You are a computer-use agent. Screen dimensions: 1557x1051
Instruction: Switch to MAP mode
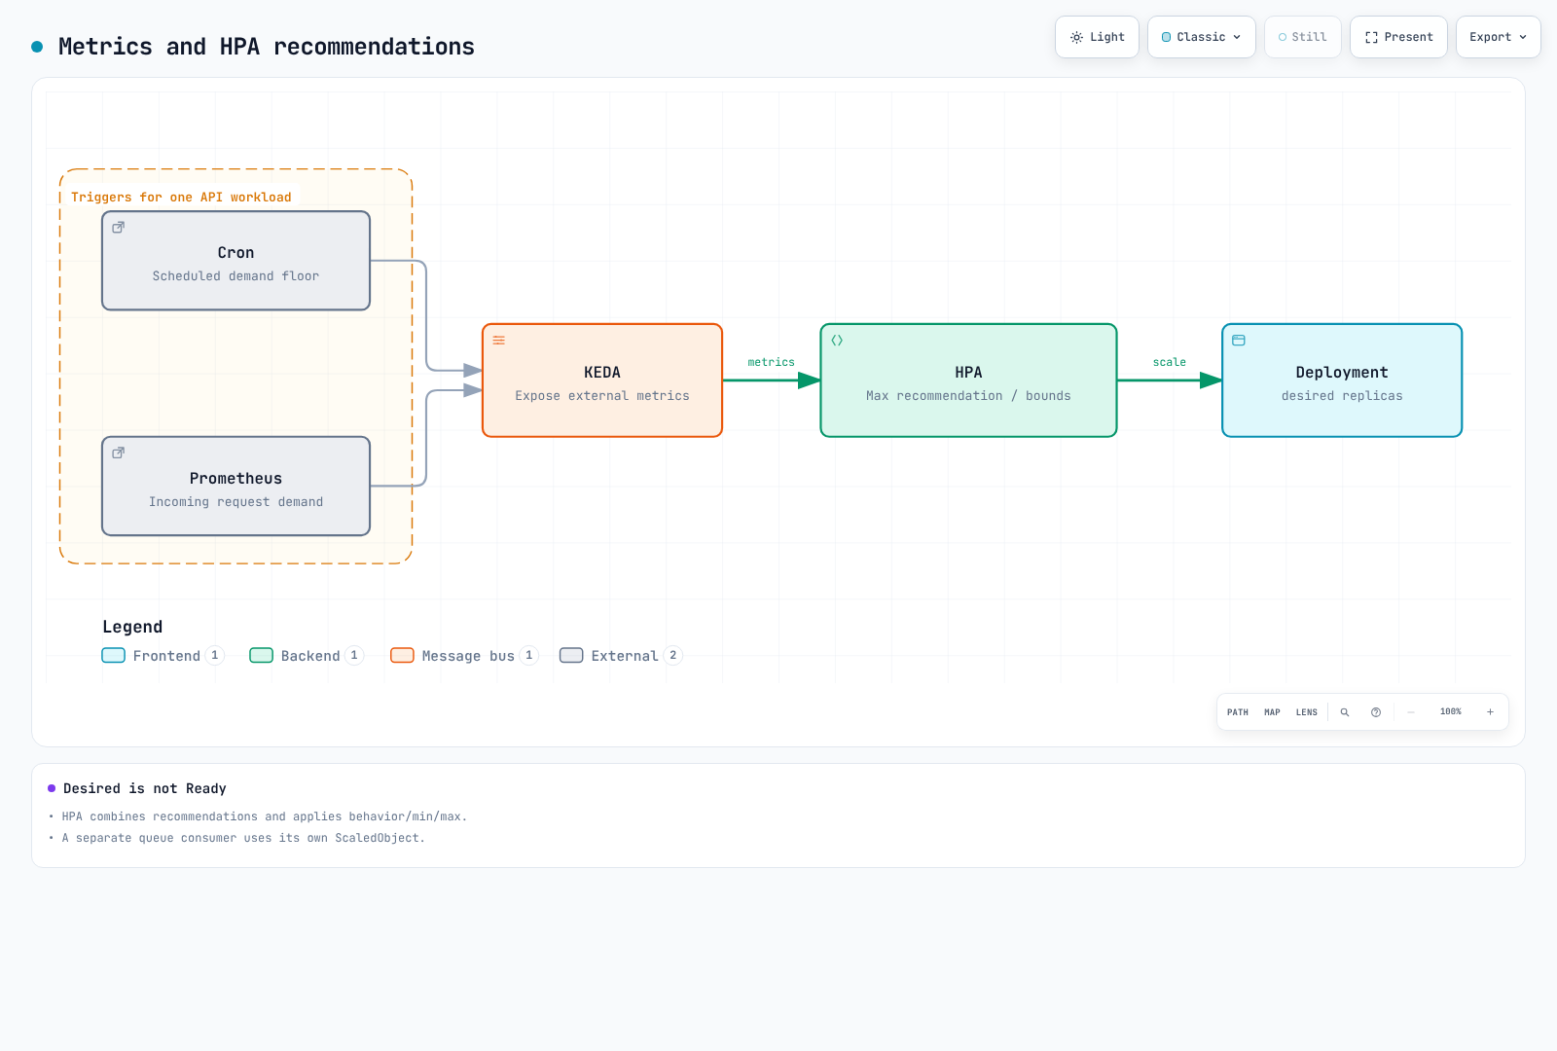click(1272, 712)
